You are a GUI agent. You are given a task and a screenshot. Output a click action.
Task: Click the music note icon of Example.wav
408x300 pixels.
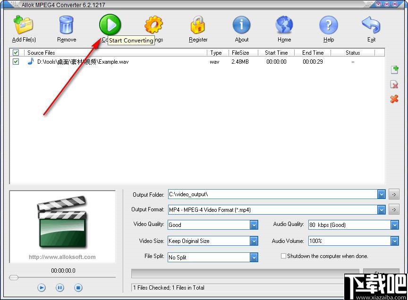click(31, 62)
